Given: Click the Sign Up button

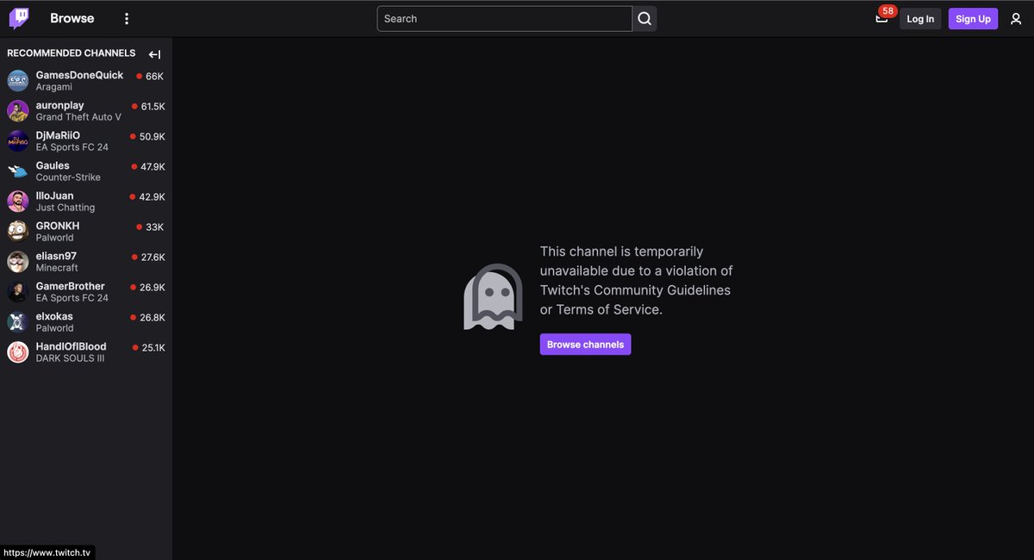Looking at the screenshot, I should (x=973, y=19).
